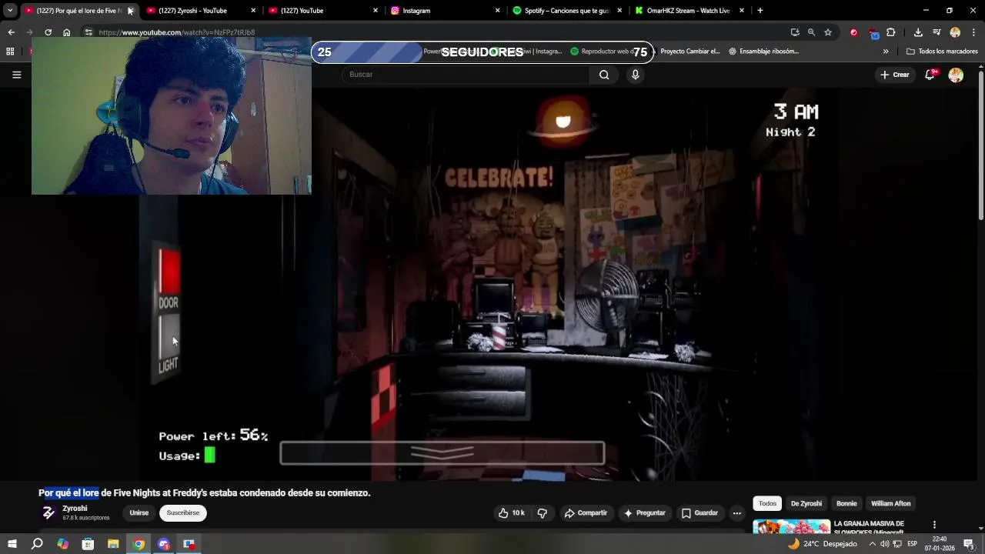Open the red circular extension icon

tap(853, 32)
